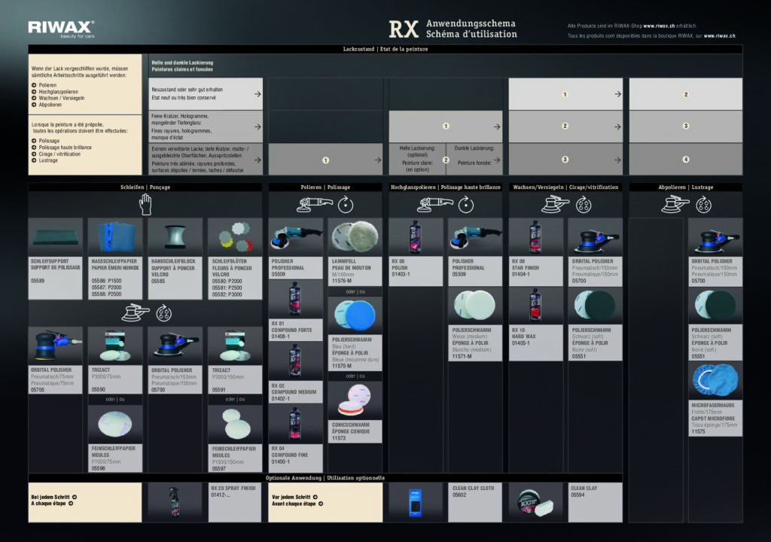Click the orbital motion icon under Wachsen/Versiegeln
The height and width of the screenshot is (542, 771).
click(x=584, y=205)
